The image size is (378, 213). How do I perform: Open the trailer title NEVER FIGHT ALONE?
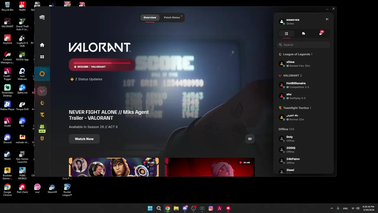coord(109,115)
